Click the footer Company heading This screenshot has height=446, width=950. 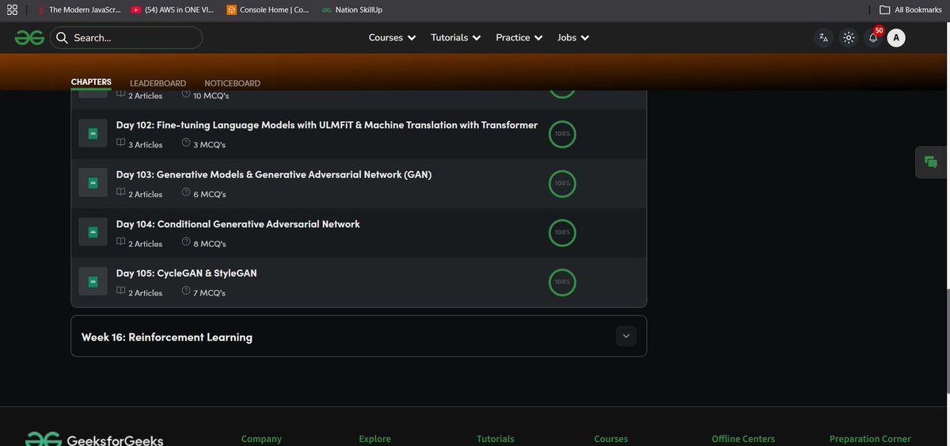261,439
